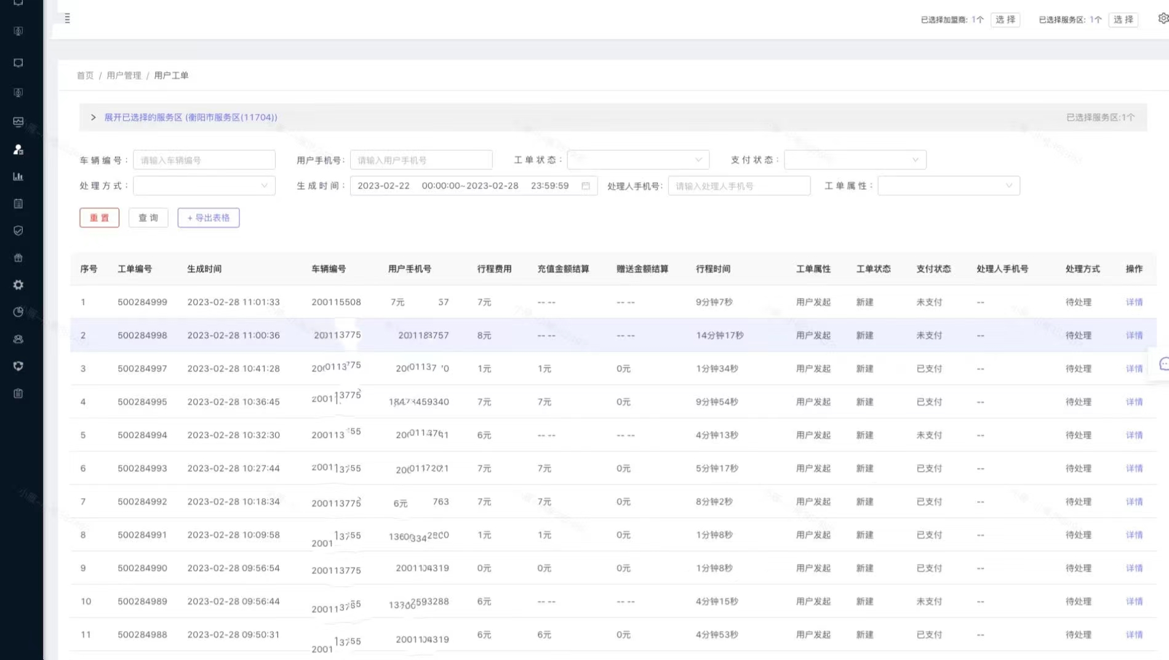Image resolution: width=1169 pixels, height=660 pixels.
Task: Click 选择 button next to 已选择加盟商
Action: pyautogui.click(x=1005, y=20)
